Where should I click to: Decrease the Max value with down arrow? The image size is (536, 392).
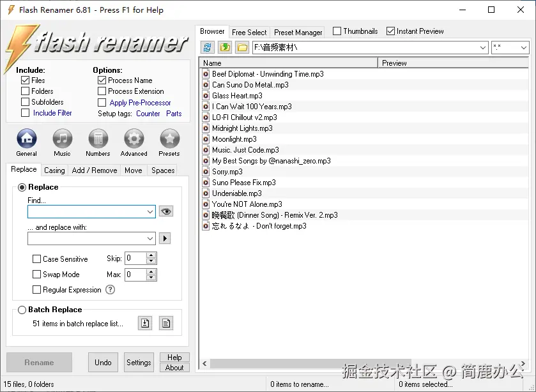(x=151, y=278)
